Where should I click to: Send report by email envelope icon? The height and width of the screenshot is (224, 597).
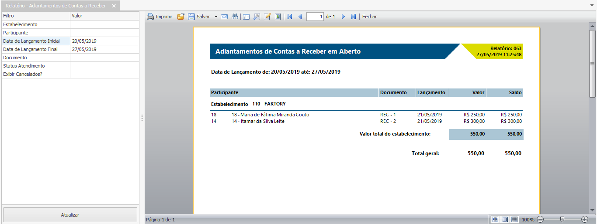tap(224, 17)
